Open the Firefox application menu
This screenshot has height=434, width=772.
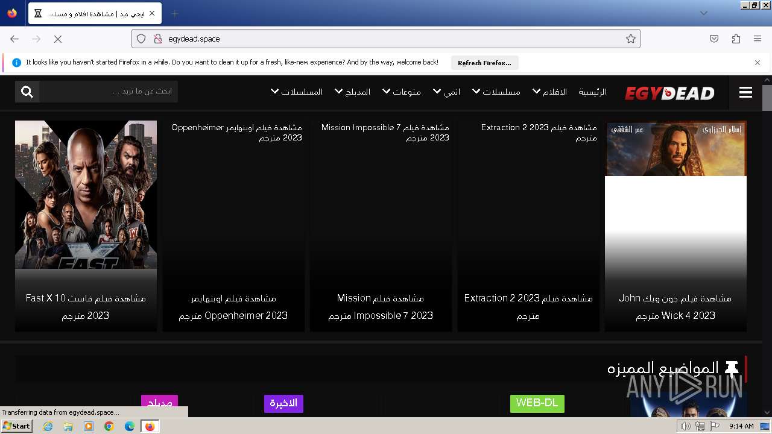pyautogui.click(x=758, y=39)
